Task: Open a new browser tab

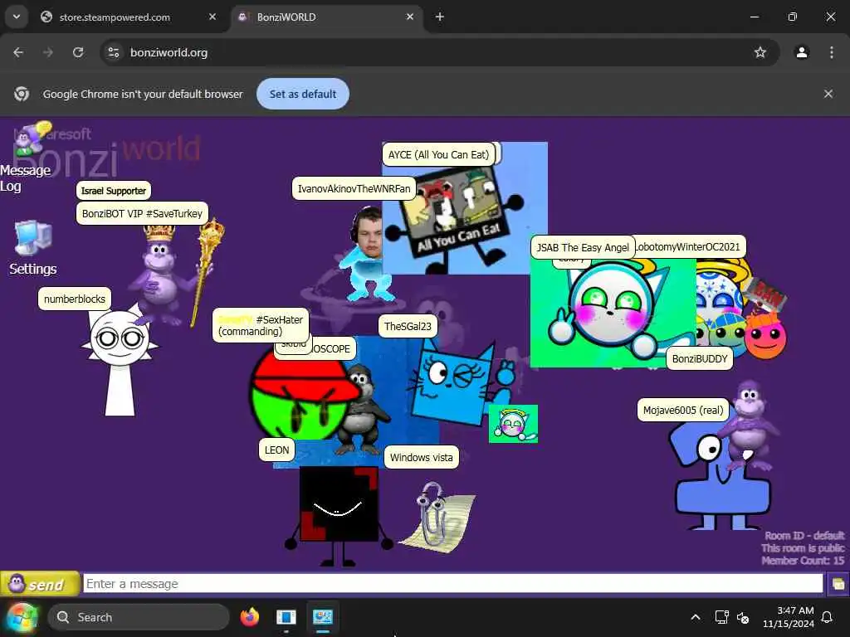Action: (x=440, y=17)
